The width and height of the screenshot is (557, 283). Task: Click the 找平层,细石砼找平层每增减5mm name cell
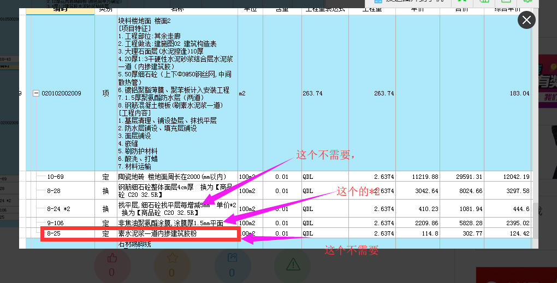point(177,209)
